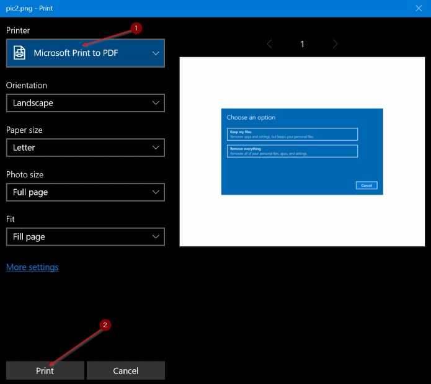Viewport: 431px width, 384px height.
Task: Click the red annotation marker numbered 2
Action: click(x=105, y=324)
